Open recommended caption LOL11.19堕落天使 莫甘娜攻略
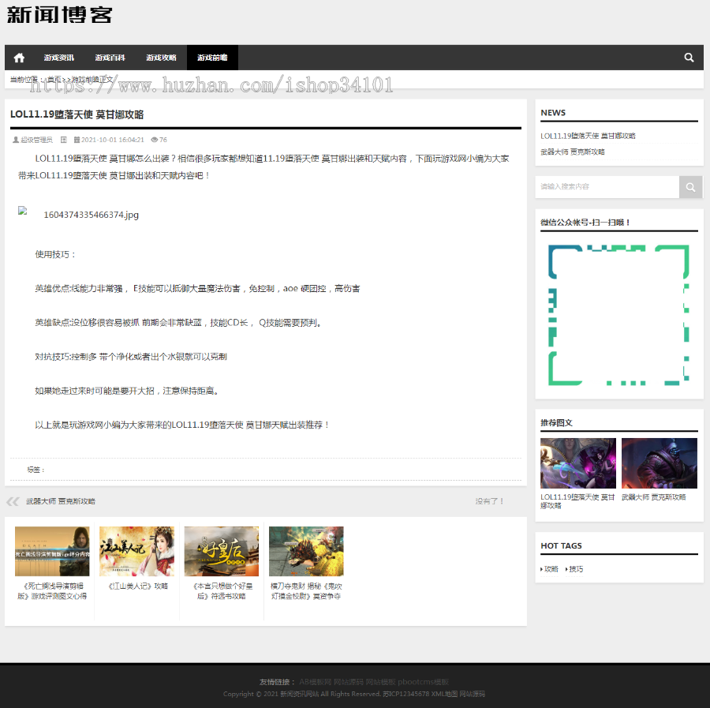This screenshot has width=710, height=708. click(x=577, y=501)
